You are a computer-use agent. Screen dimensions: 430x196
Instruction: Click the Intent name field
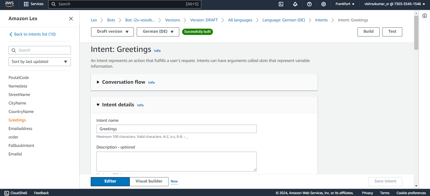(176, 129)
